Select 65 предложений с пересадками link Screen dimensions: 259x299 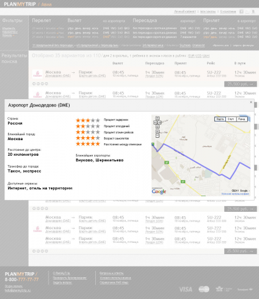(97, 45)
